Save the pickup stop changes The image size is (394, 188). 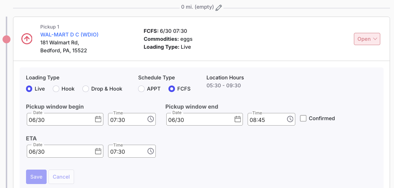36,177
